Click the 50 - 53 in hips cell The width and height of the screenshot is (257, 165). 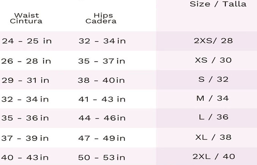[102, 158]
